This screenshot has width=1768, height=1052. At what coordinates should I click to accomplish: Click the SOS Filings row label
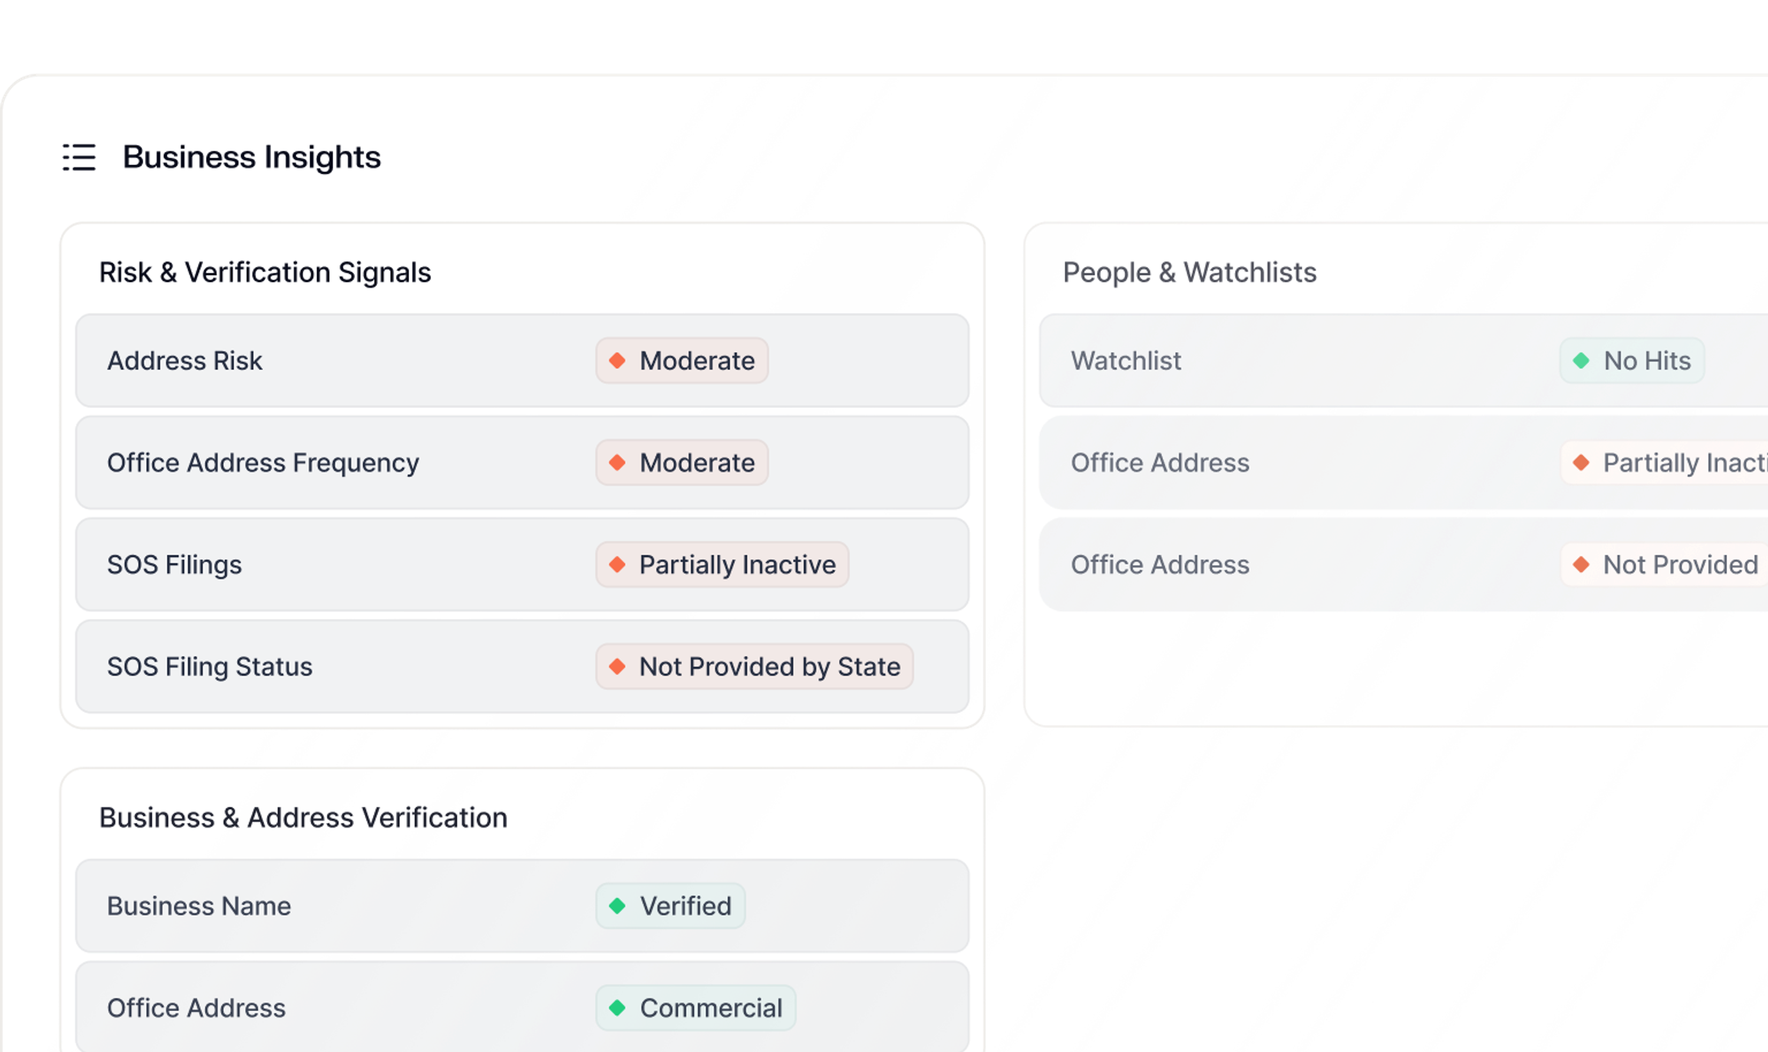174,565
